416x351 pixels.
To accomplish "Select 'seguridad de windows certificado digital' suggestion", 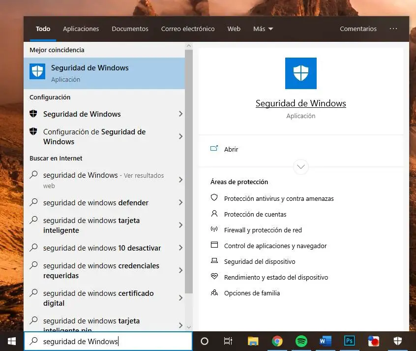I will (104, 298).
